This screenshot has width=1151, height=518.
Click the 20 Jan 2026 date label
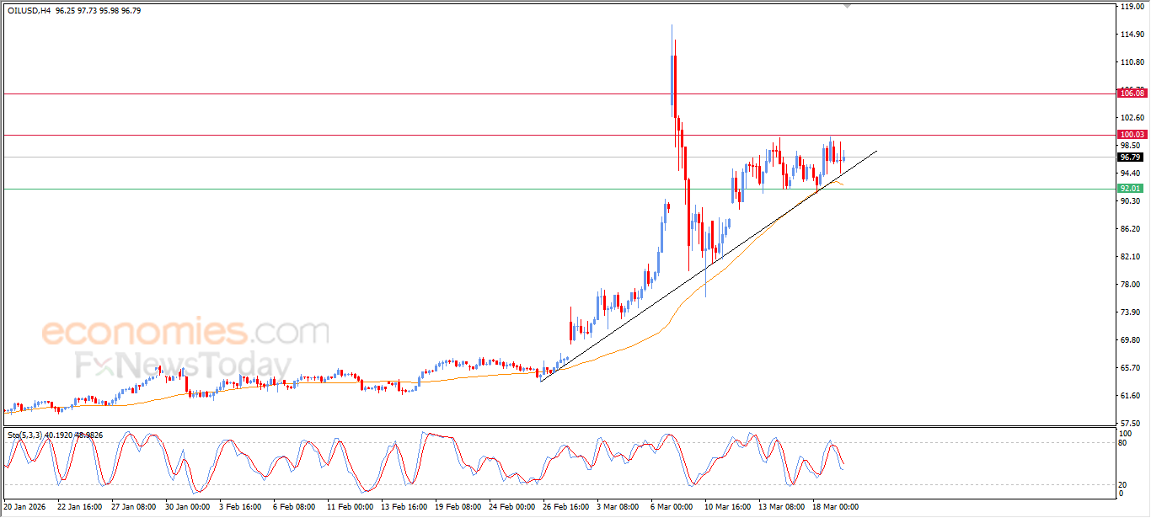click(24, 507)
